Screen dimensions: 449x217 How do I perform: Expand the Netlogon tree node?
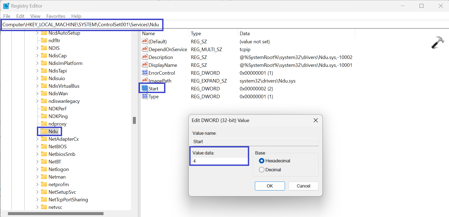pyautogui.click(x=37, y=169)
